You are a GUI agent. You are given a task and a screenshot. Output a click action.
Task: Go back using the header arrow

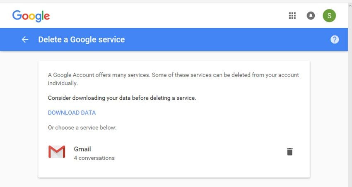[x=25, y=39]
